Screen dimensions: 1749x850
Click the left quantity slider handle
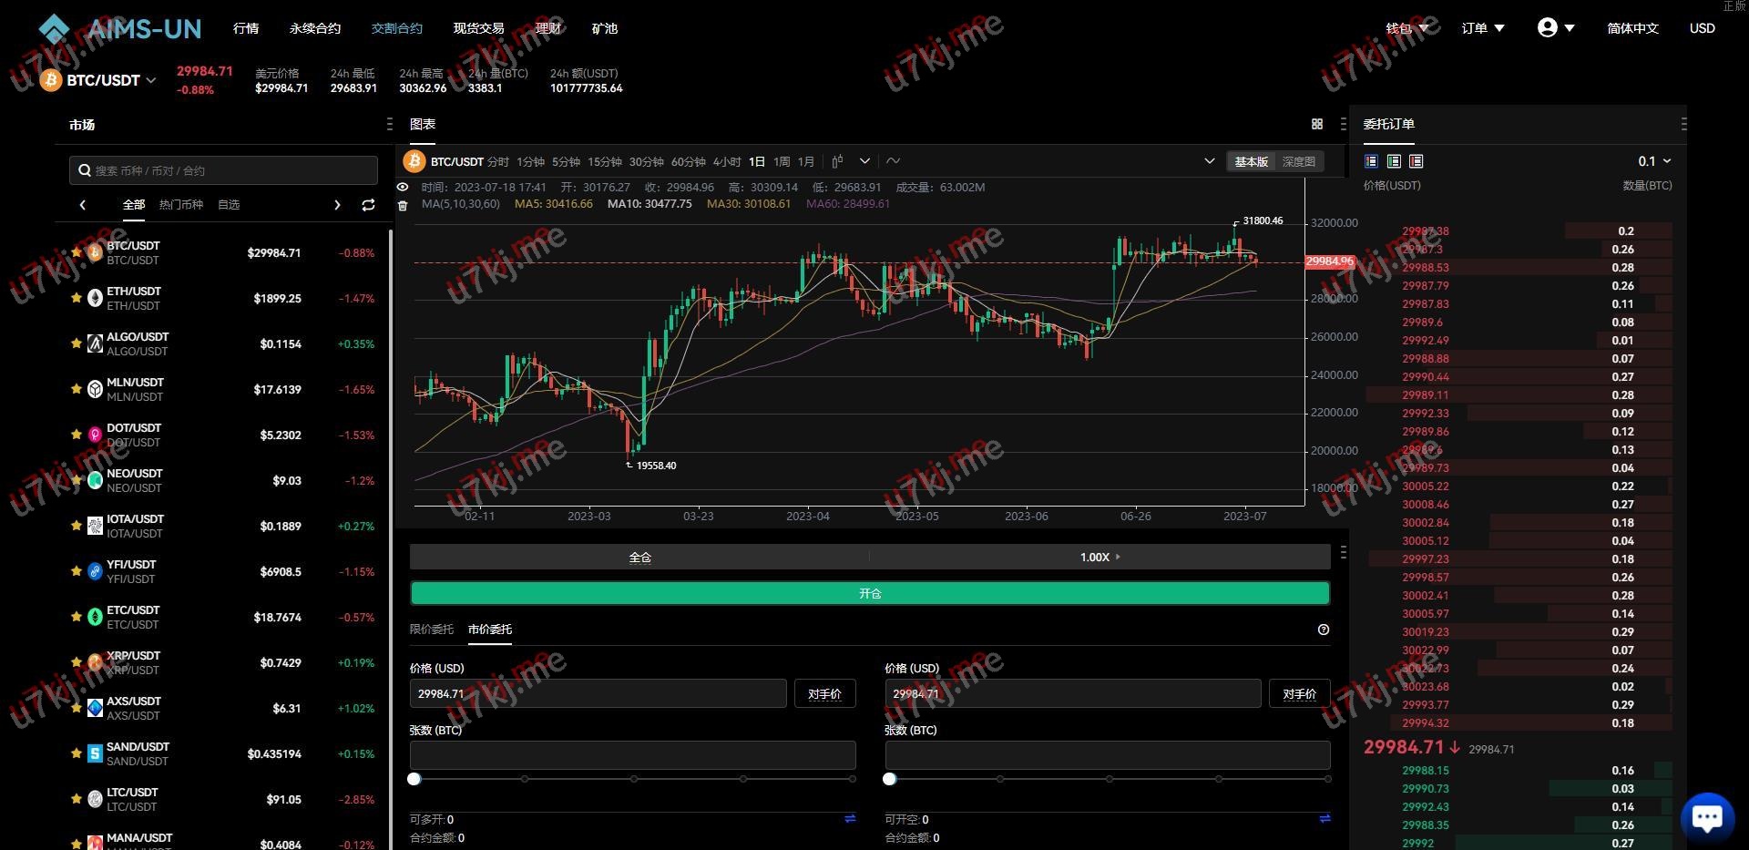414,779
